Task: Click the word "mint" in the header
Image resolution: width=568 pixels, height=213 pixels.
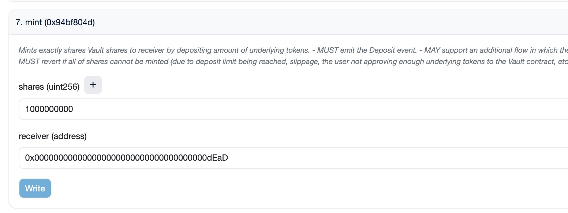Action: 34,22
